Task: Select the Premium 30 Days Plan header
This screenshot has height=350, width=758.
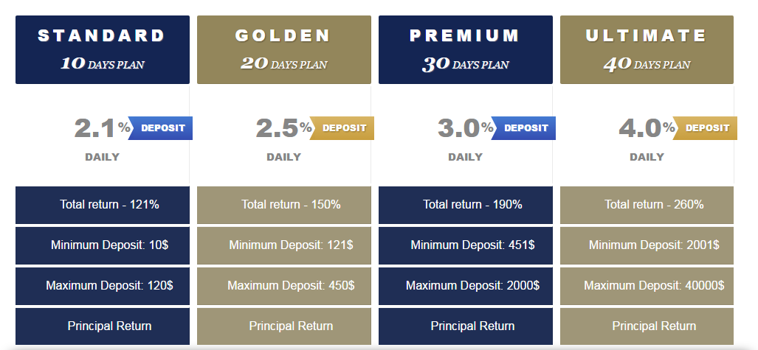Action: point(466,49)
